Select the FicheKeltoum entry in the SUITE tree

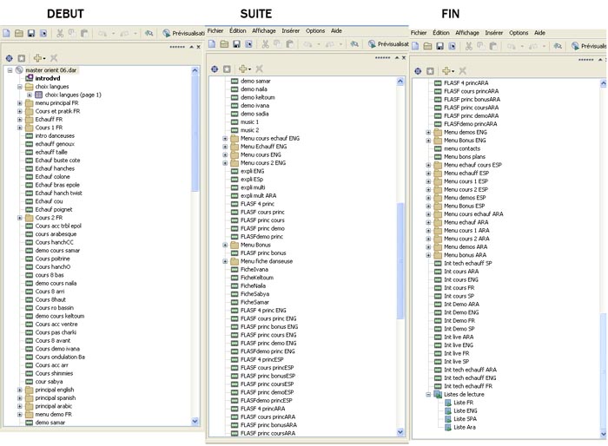point(257,278)
